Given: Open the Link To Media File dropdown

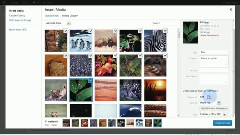Looking at the screenshot, I should pos(210,103).
